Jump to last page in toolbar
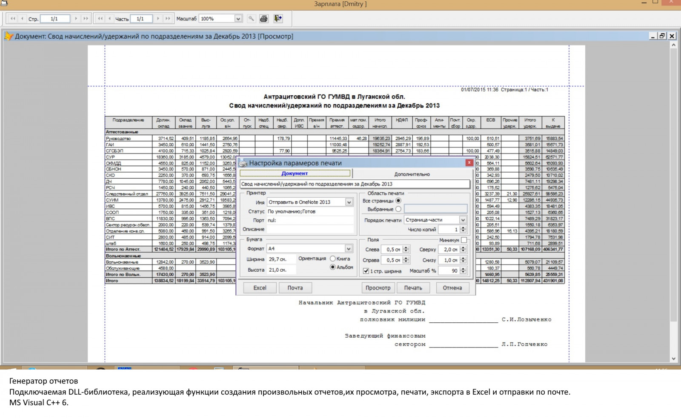 coord(86,19)
